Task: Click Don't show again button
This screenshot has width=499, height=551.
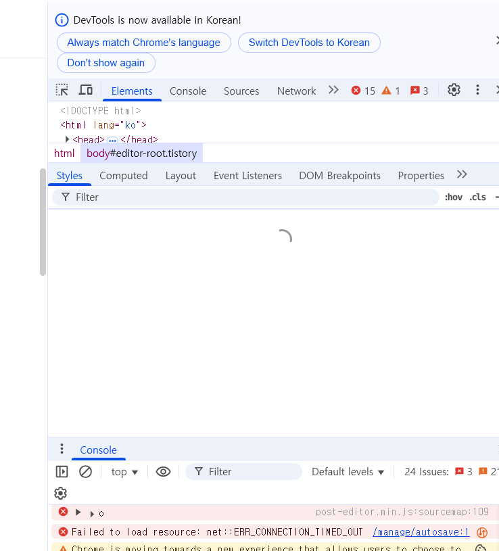Action: click(x=105, y=63)
